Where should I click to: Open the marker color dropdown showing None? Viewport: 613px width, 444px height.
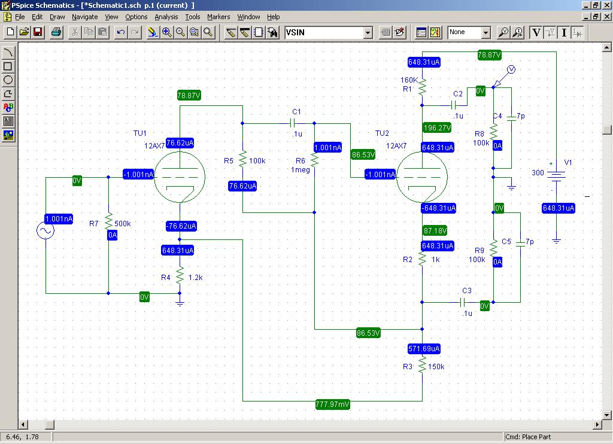(x=485, y=32)
